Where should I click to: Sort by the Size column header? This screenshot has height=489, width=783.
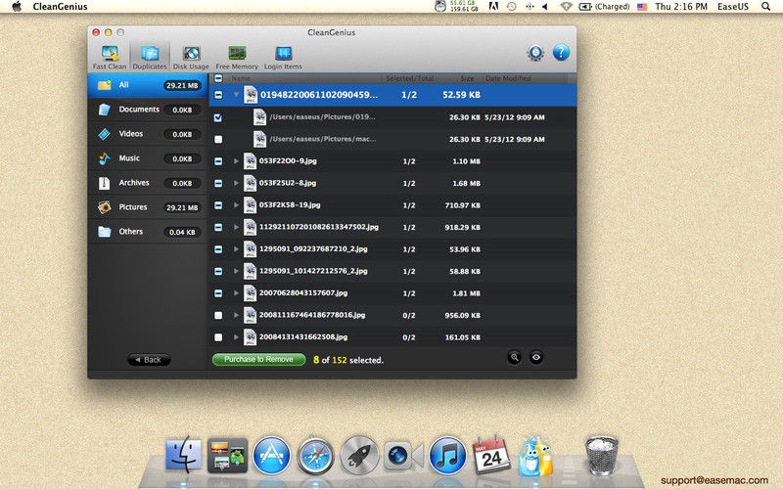[467, 78]
